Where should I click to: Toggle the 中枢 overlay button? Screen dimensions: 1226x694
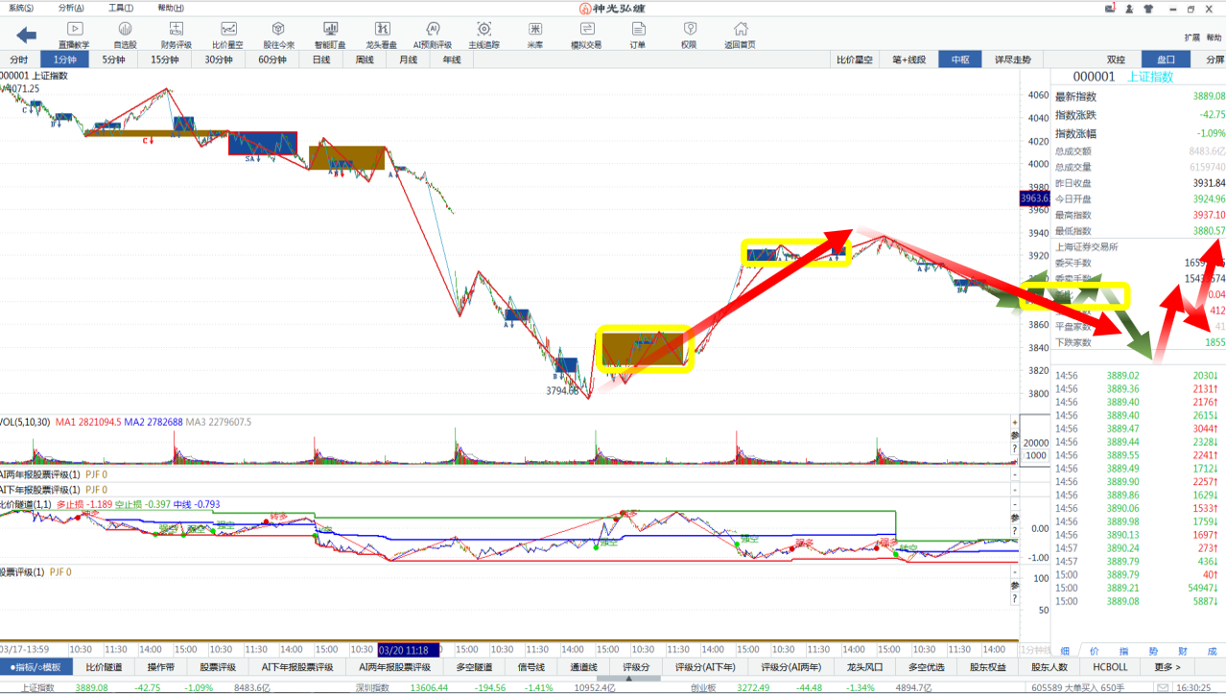point(960,59)
